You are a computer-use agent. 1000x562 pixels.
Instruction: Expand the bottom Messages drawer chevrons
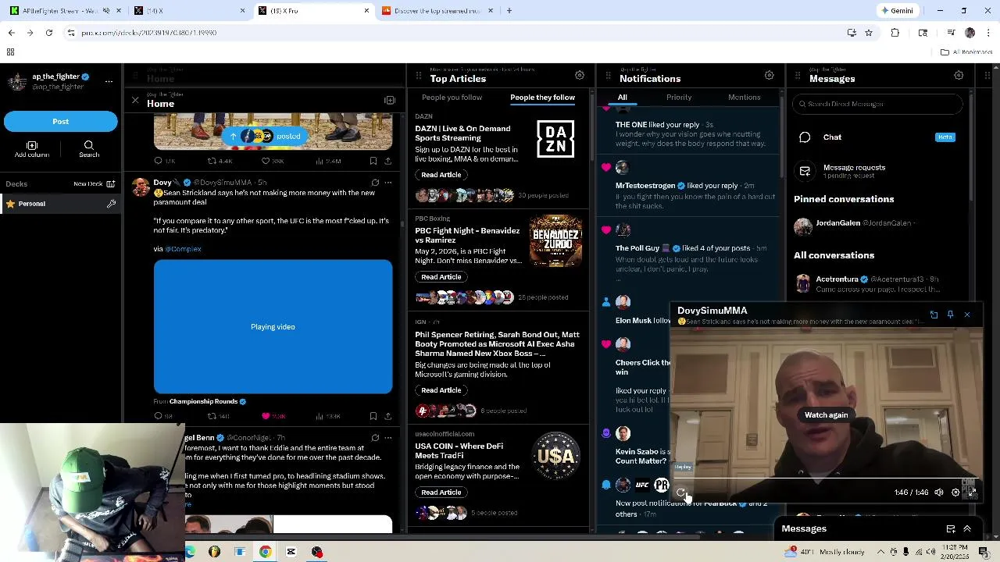967,529
